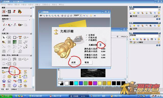163x98 pixels.
Task: Click the 应用 button in smooth dialog
Action: [x=74, y=62]
